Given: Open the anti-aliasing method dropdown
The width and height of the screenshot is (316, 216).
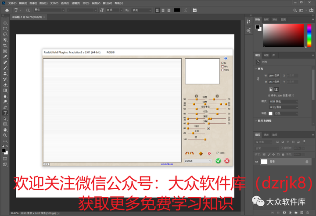Looking at the screenshot, I should point(141,10).
